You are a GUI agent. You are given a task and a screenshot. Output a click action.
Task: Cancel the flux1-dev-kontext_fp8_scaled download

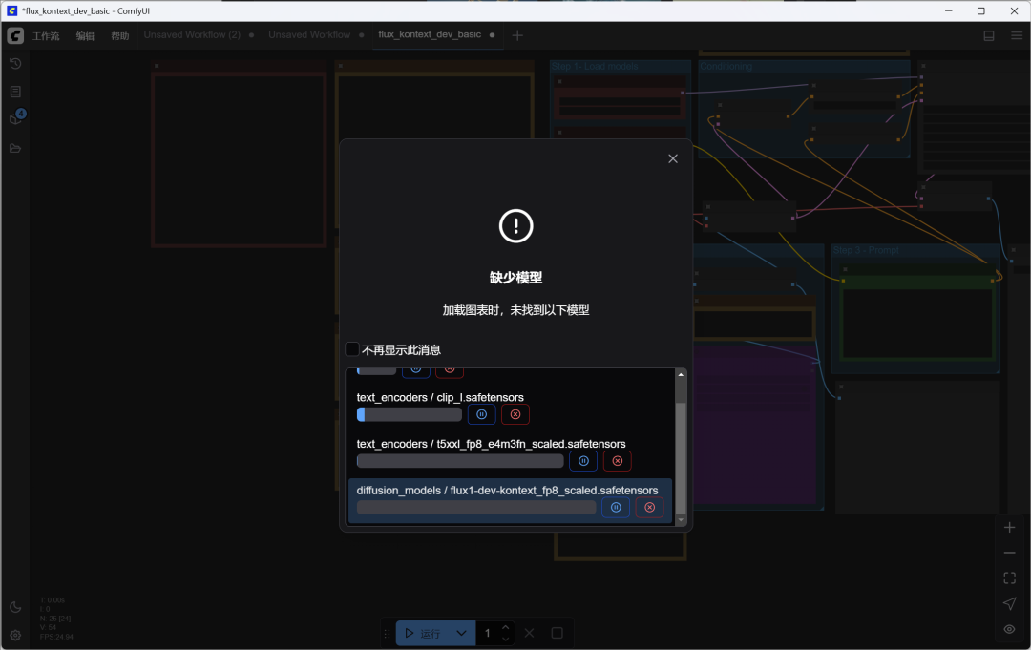coord(650,508)
